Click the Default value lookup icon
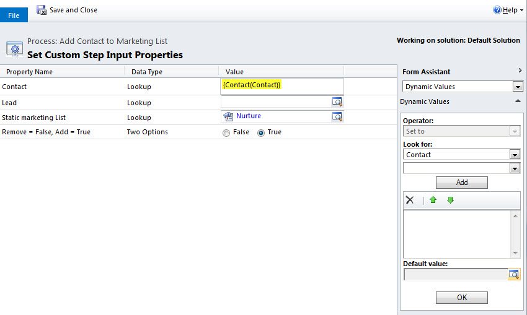 (x=514, y=274)
